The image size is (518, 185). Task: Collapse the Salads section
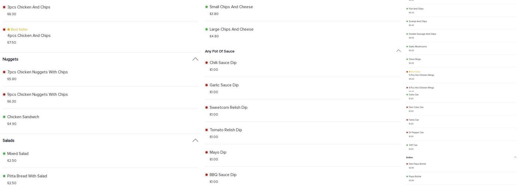point(195,141)
